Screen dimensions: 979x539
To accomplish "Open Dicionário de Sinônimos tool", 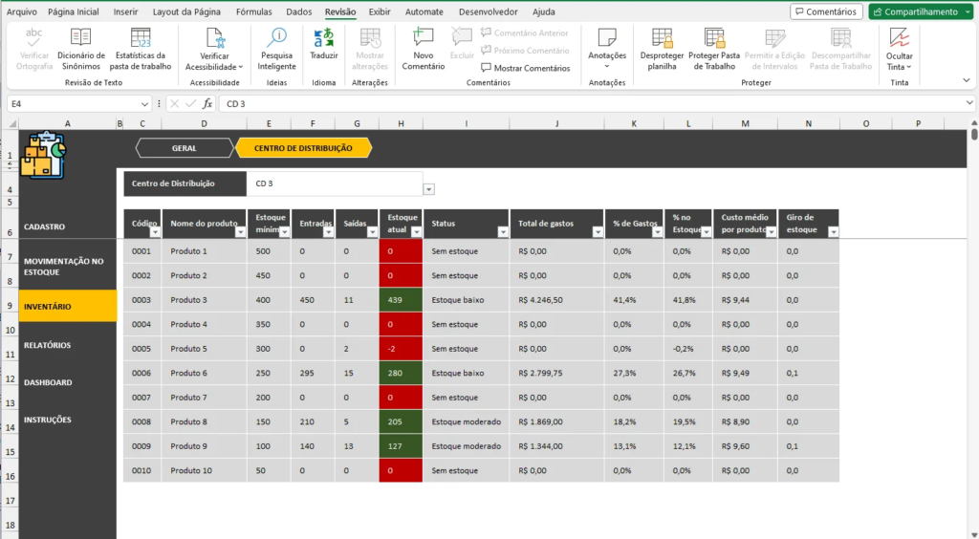I will (x=81, y=47).
